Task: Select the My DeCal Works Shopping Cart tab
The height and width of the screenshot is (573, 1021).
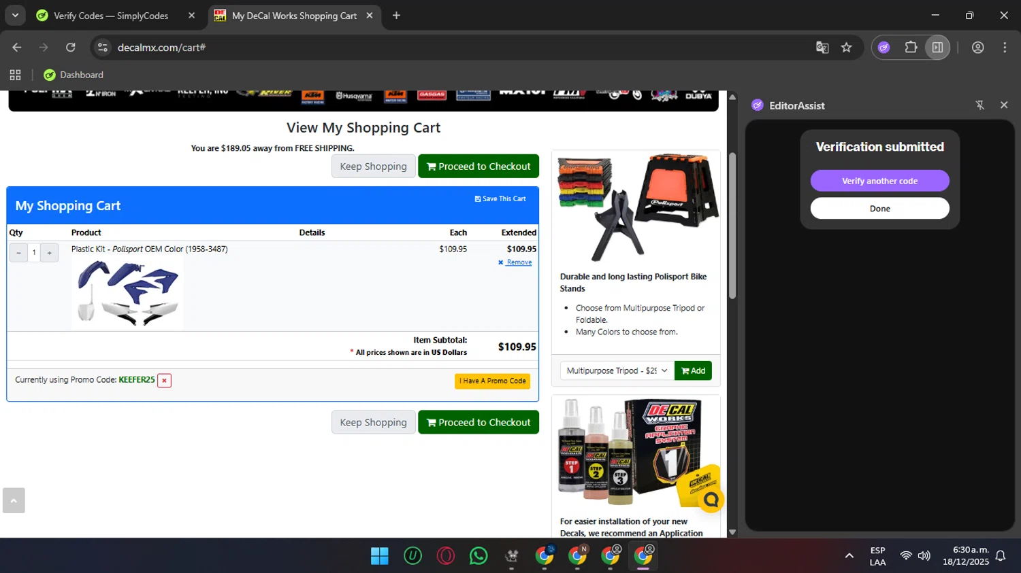Action: click(x=294, y=16)
